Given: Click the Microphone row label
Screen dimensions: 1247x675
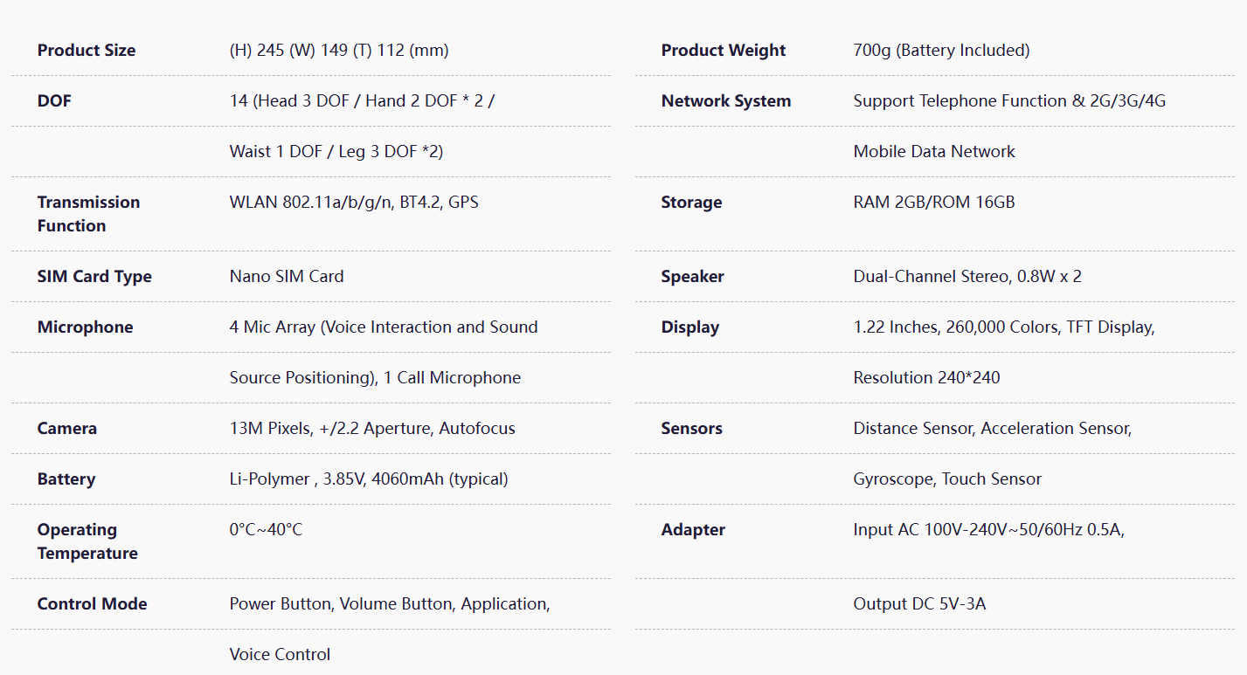Looking at the screenshot, I should click(x=86, y=327).
